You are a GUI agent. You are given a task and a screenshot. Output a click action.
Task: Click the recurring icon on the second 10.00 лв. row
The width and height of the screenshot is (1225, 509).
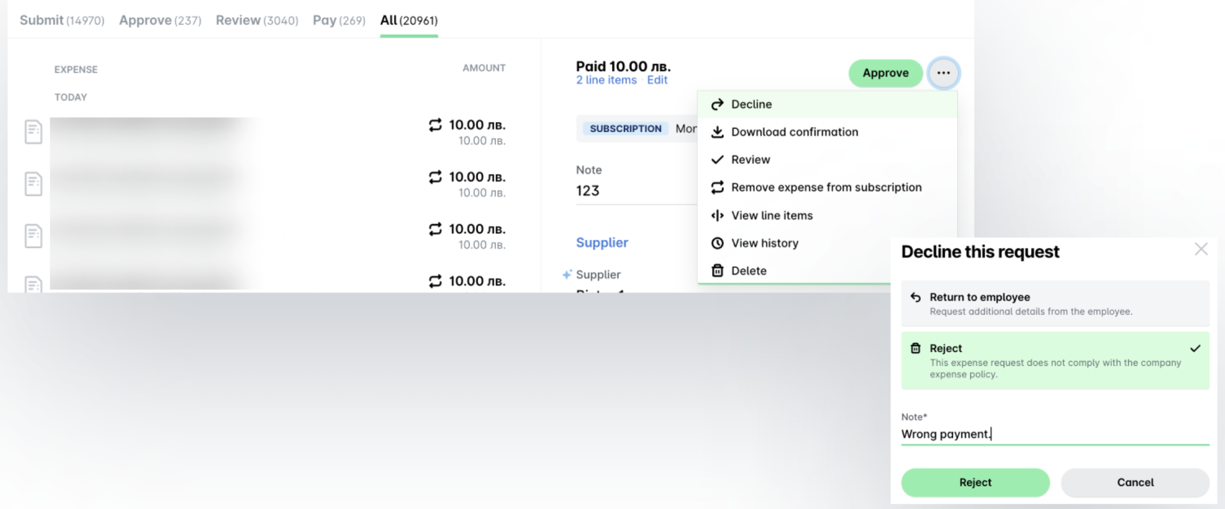[x=435, y=177]
